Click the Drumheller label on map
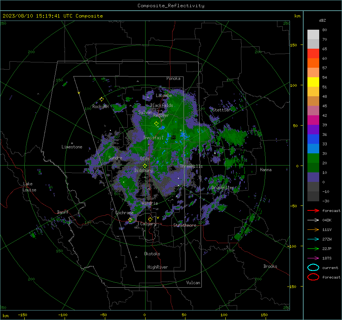The width and height of the screenshot is (342, 320). 222,188
